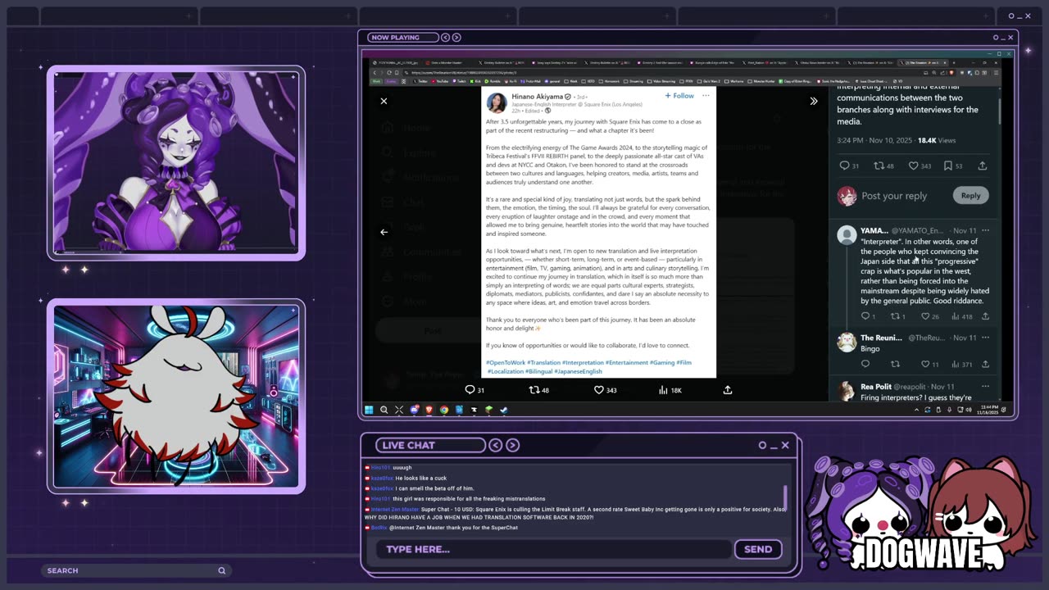
Task: Open YAMATO profile name in replies
Action: 874,231
